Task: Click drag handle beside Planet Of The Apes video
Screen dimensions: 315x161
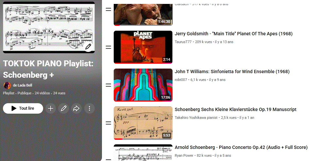Action: pyautogui.click(x=108, y=47)
